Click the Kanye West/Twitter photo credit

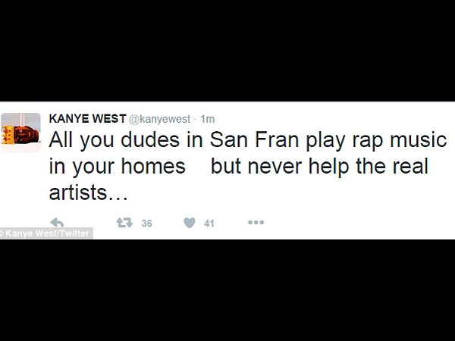pos(45,233)
